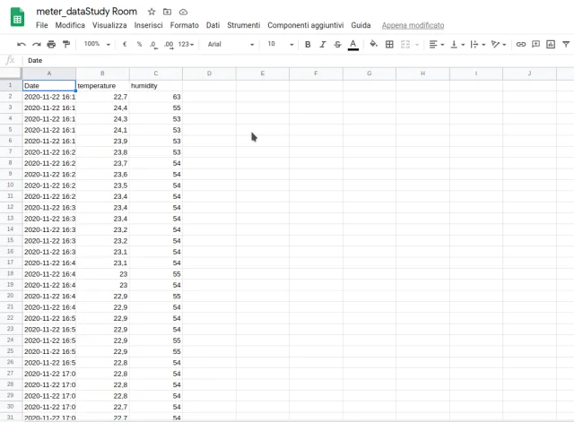The width and height of the screenshot is (574, 422).
Task: Open the merge cells dropdown arrow
Action: coord(417,45)
